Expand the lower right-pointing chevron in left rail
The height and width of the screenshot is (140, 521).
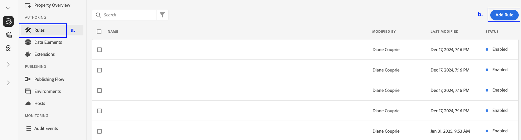pyautogui.click(x=8, y=83)
